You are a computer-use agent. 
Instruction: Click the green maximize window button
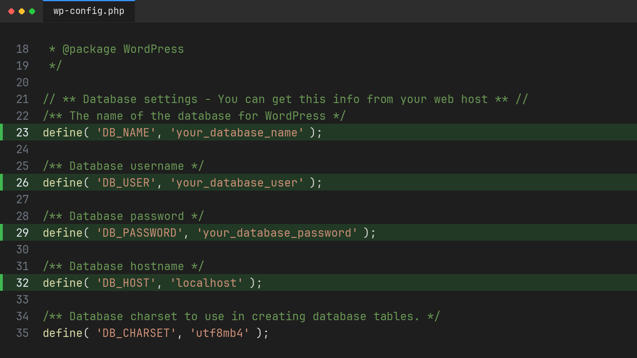pyautogui.click(x=32, y=11)
